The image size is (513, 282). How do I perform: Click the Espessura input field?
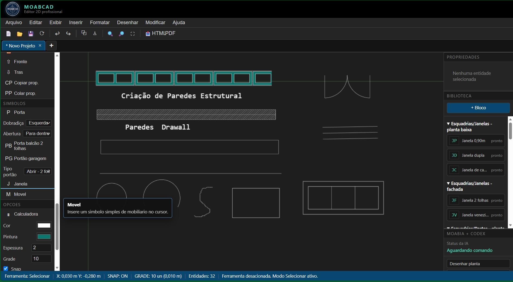[x=41, y=248]
